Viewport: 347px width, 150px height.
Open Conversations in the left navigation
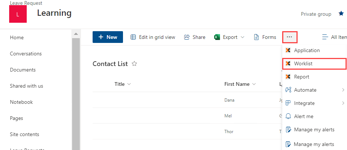26,54
